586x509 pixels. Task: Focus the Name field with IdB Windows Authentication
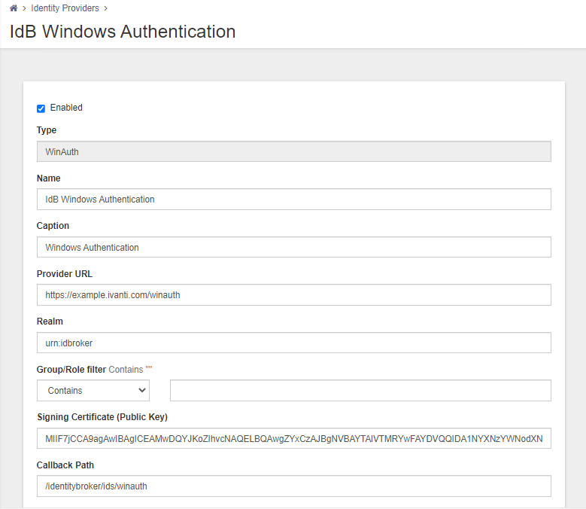point(293,200)
